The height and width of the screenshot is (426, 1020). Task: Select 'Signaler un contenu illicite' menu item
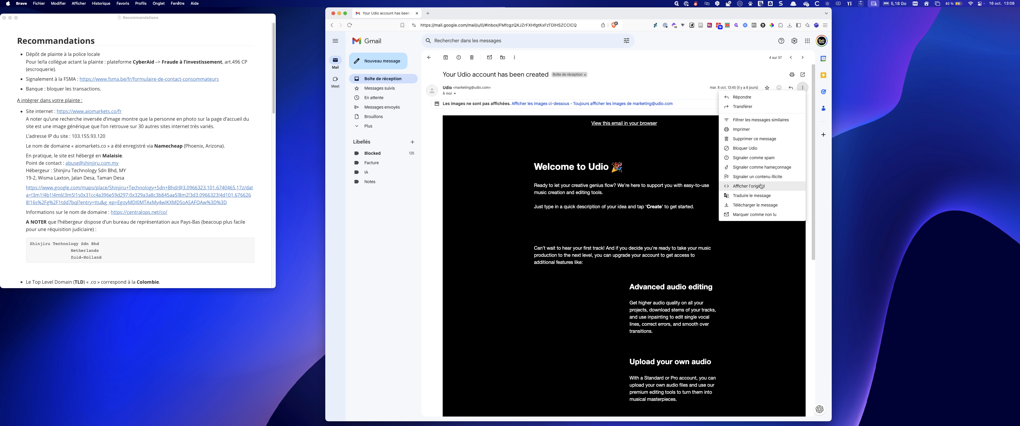(762, 177)
